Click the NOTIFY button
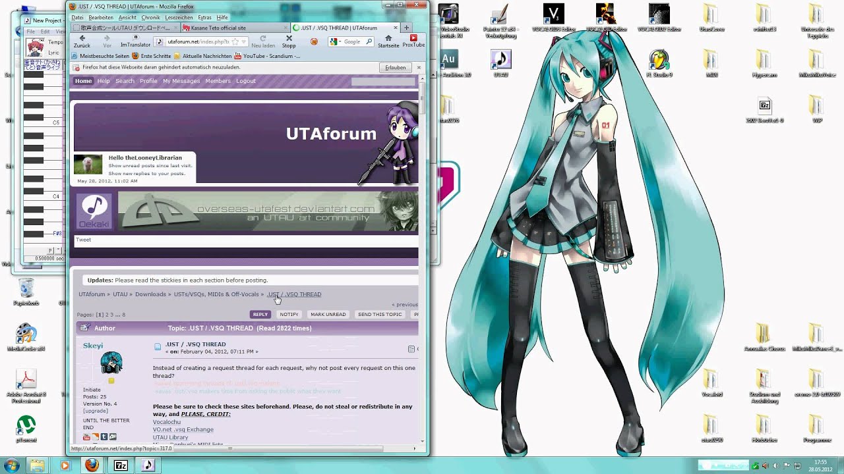 pos(289,314)
